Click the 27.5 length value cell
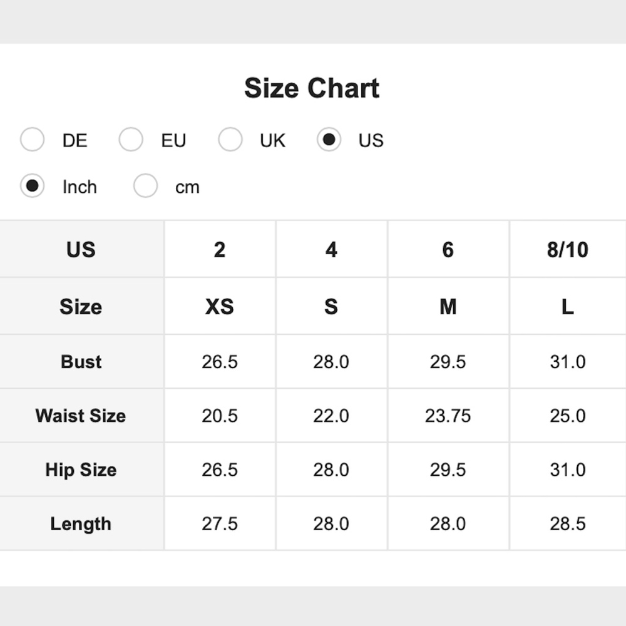Image resolution: width=626 pixels, height=626 pixels. click(x=220, y=524)
